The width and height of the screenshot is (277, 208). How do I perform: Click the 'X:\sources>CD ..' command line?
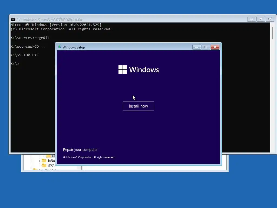tap(28, 46)
